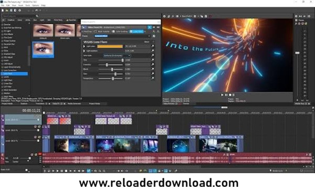
Task: Open the File menu
Action: tap(3, 5)
